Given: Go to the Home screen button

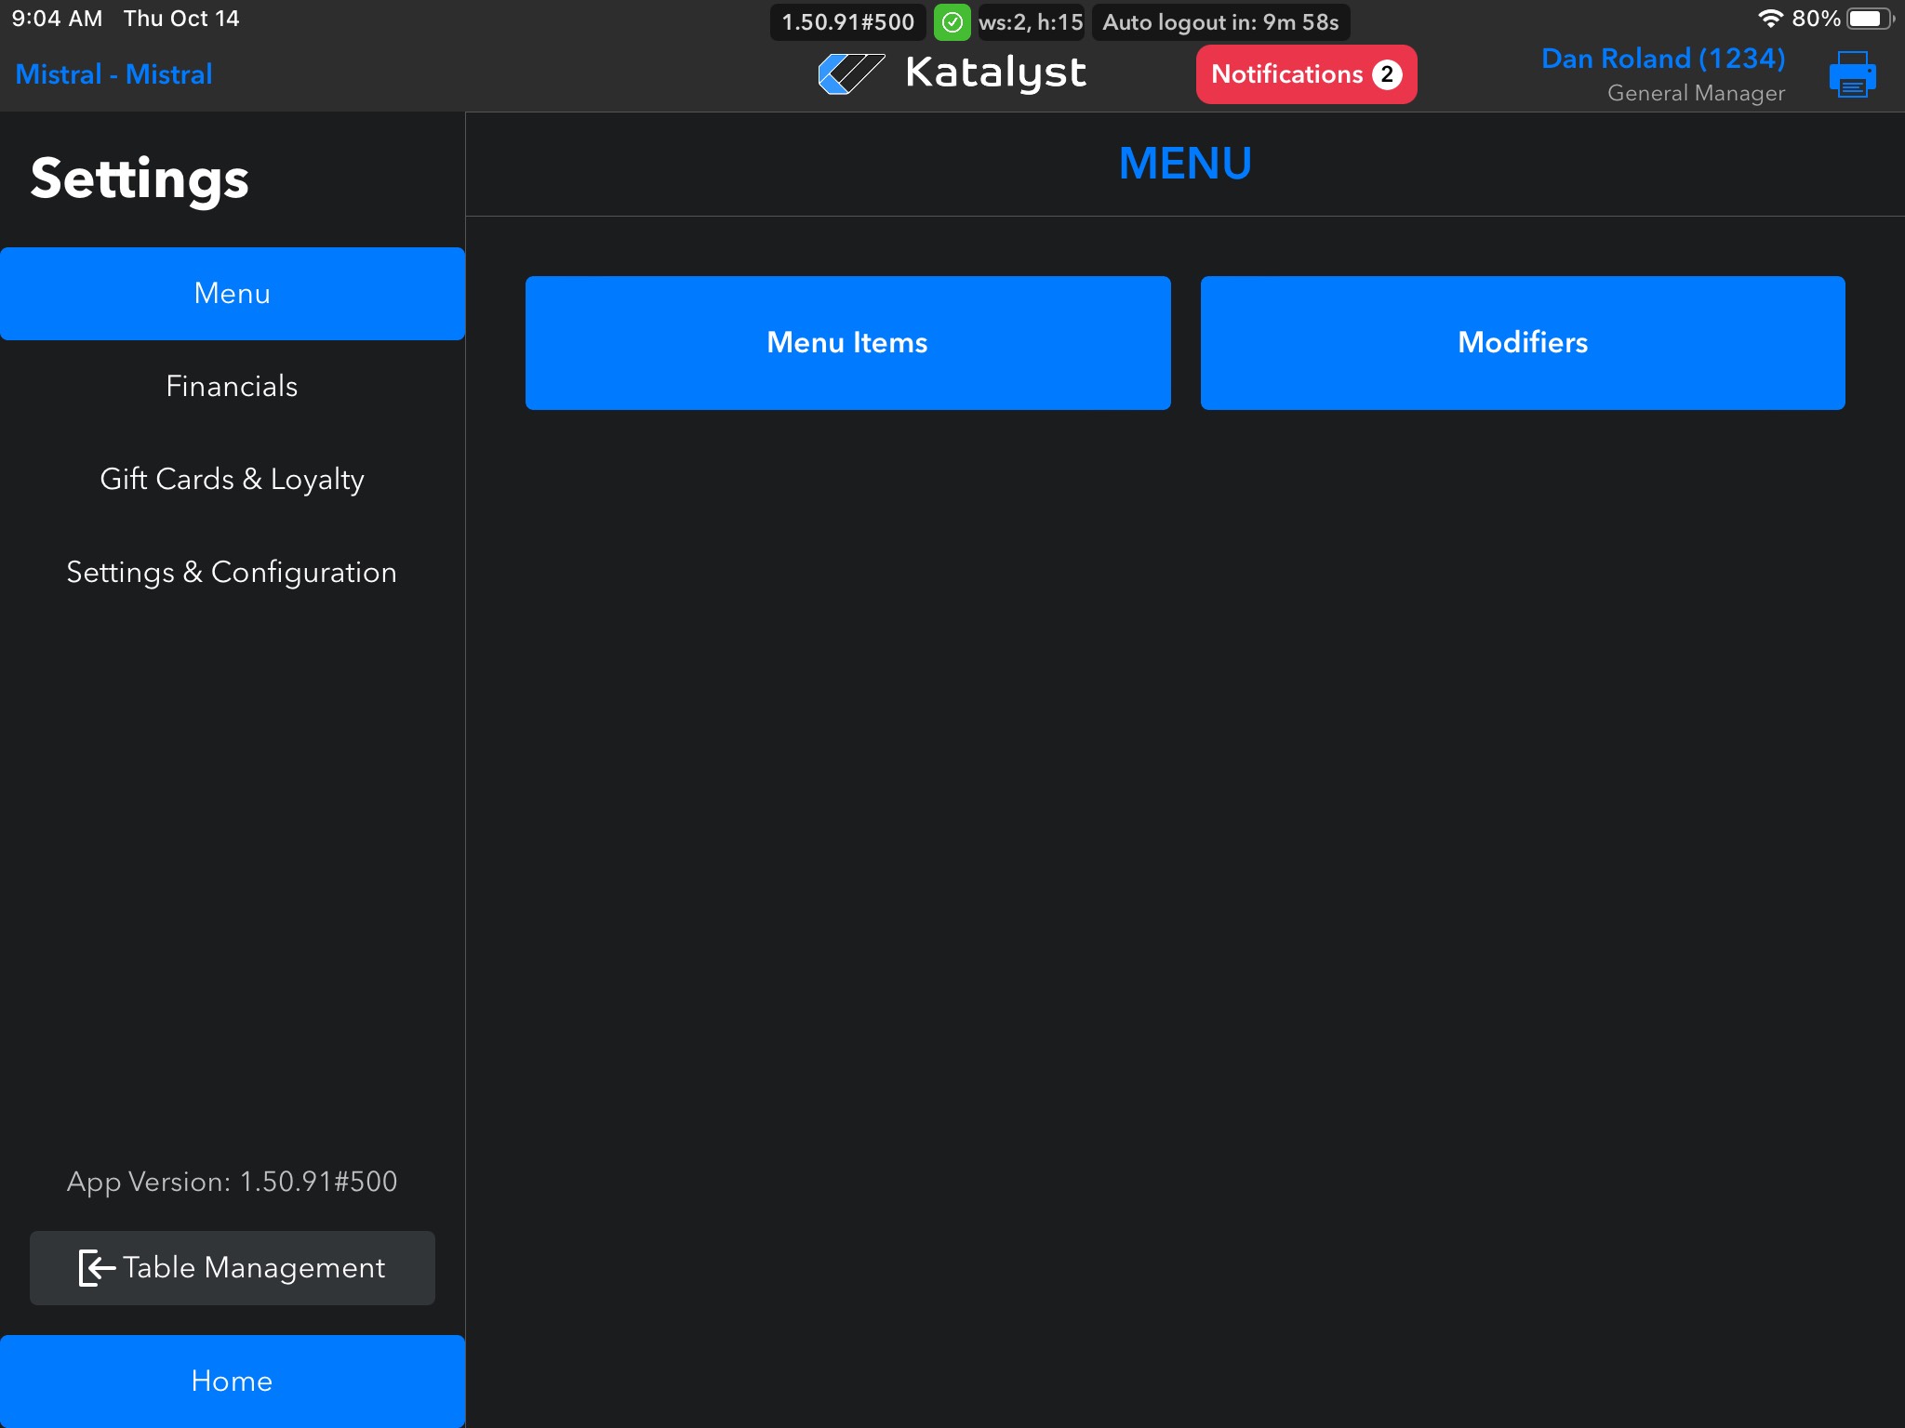Looking at the screenshot, I should pos(233,1382).
